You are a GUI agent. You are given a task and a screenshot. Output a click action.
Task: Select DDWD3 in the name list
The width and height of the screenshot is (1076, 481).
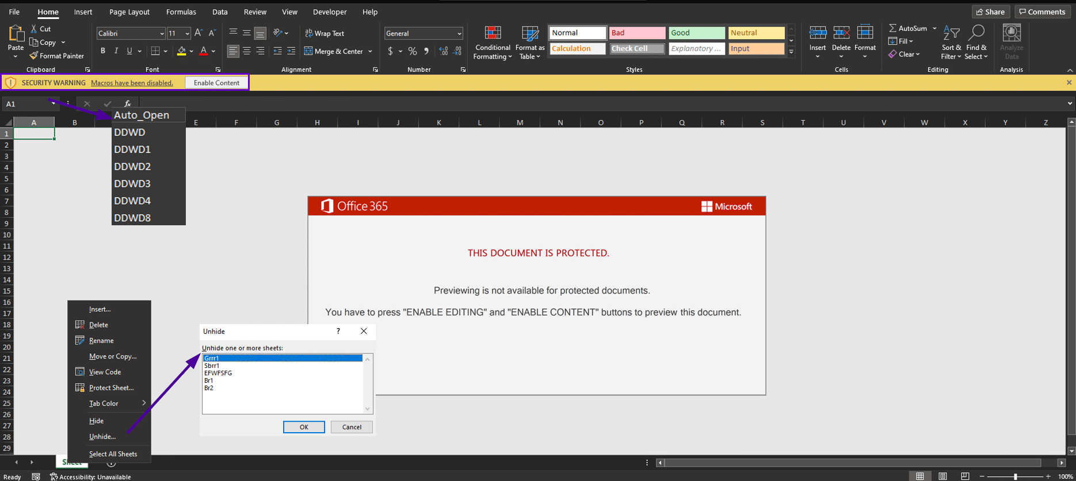[148, 183]
